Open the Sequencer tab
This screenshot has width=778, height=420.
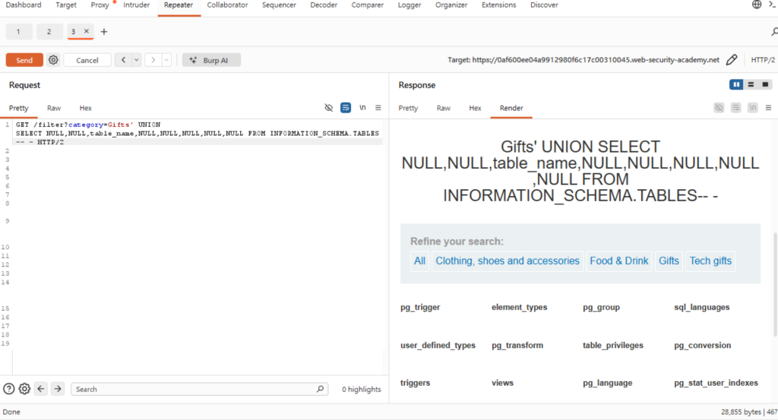(279, 5)
